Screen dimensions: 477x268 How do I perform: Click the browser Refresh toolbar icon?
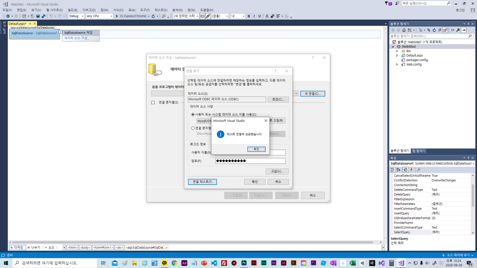(x=153, y=16)
